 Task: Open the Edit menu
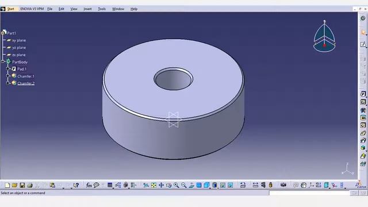click(62, 9)
